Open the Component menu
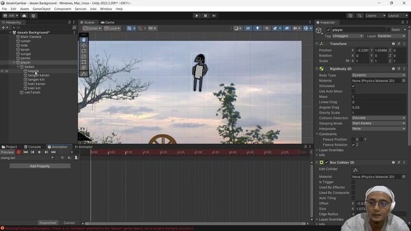411x231 pixels. 63,9
